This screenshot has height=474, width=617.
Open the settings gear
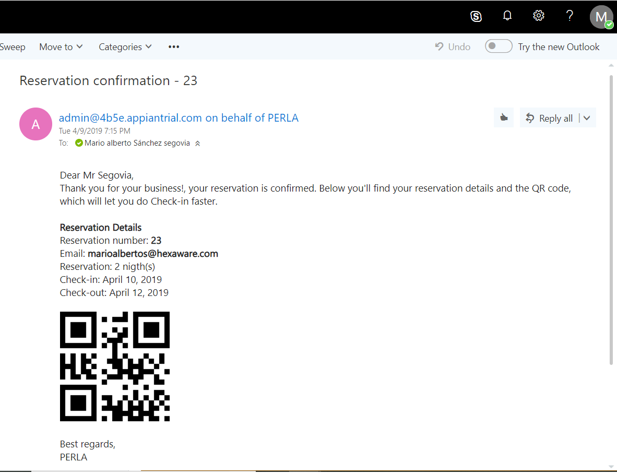click(538, 16)
